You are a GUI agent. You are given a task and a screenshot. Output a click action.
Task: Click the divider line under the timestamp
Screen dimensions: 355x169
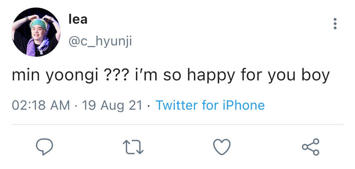point(177,124)
